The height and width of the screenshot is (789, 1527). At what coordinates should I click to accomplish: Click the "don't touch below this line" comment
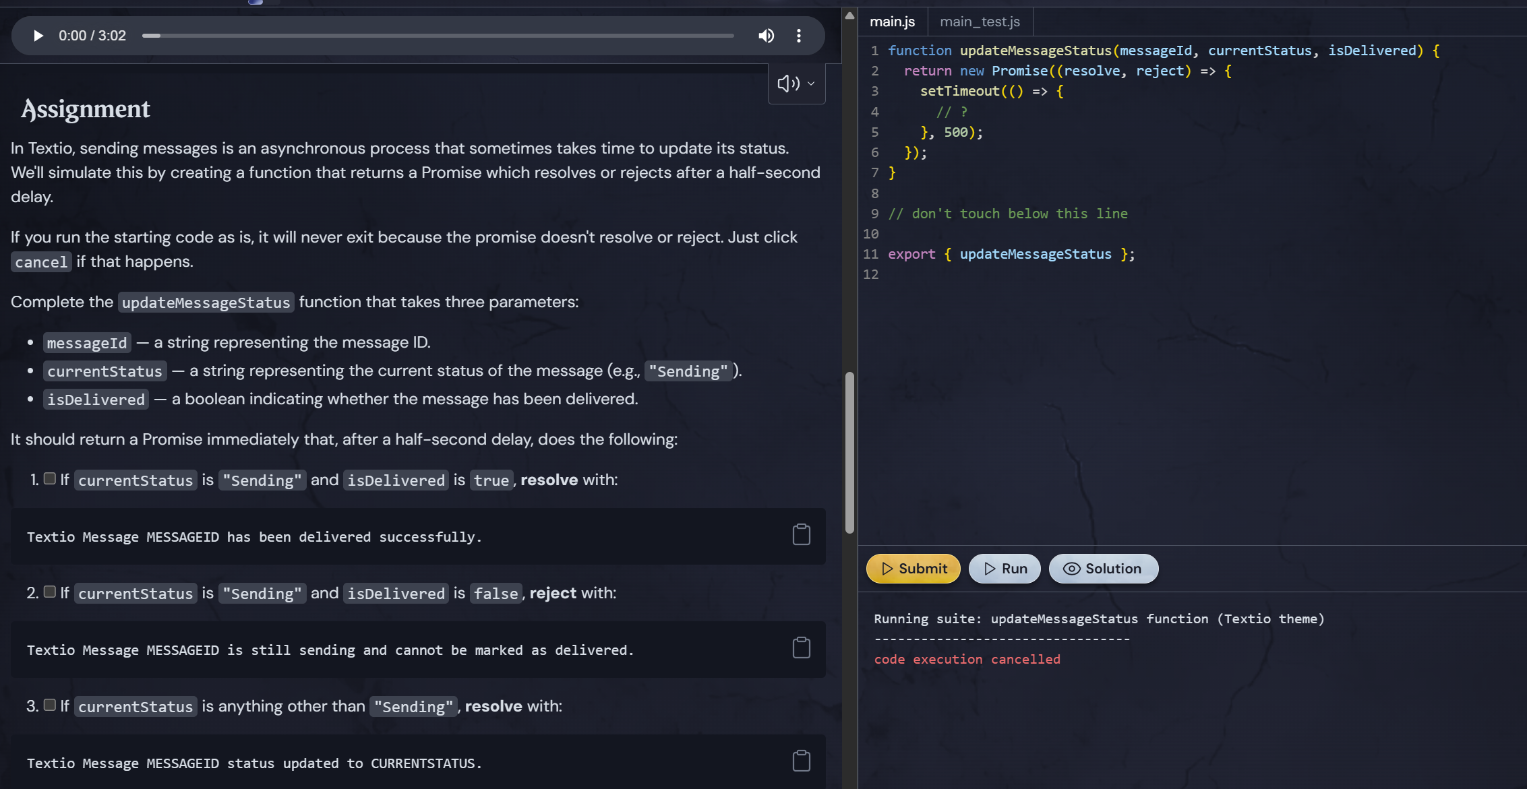coord(1007,214)
